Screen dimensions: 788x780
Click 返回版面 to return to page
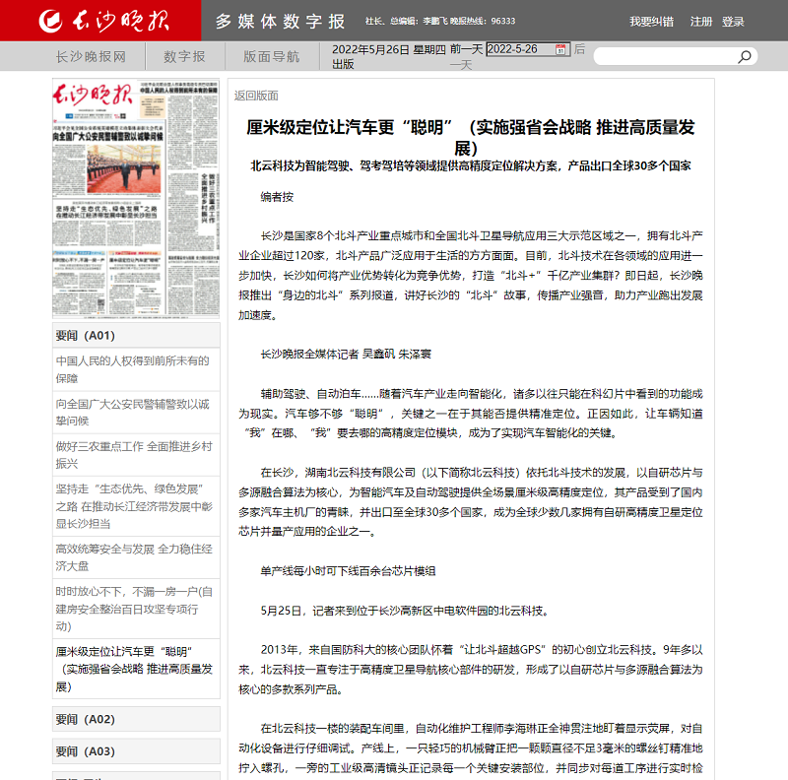click(256, 96)
